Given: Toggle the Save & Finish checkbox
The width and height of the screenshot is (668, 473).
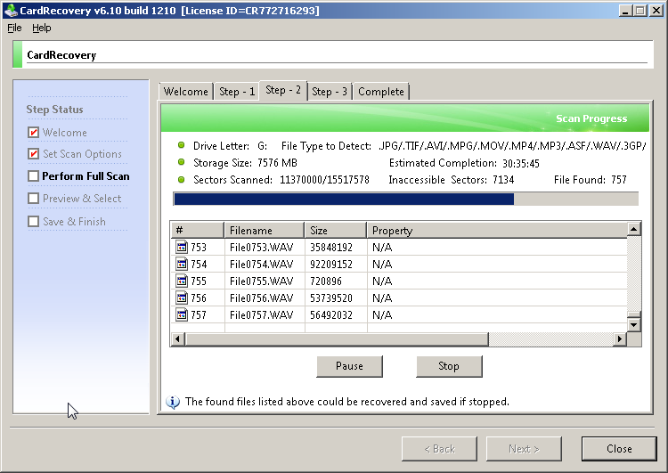Looking at the screenshot, I should 33,222.
